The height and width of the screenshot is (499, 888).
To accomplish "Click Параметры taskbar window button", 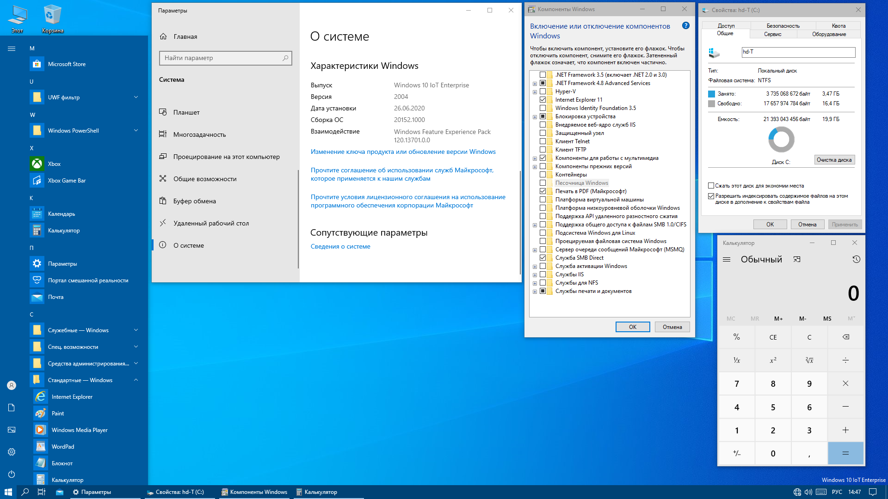I will [105, 492].
